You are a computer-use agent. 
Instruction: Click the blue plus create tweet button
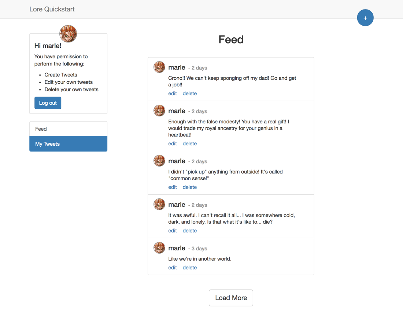365,18
